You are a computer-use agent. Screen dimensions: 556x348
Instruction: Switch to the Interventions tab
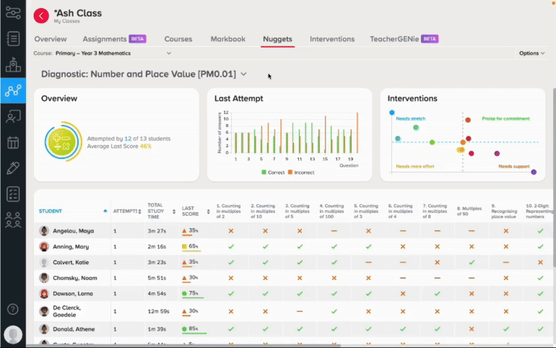pyautogui.click(x=332, y=39)
